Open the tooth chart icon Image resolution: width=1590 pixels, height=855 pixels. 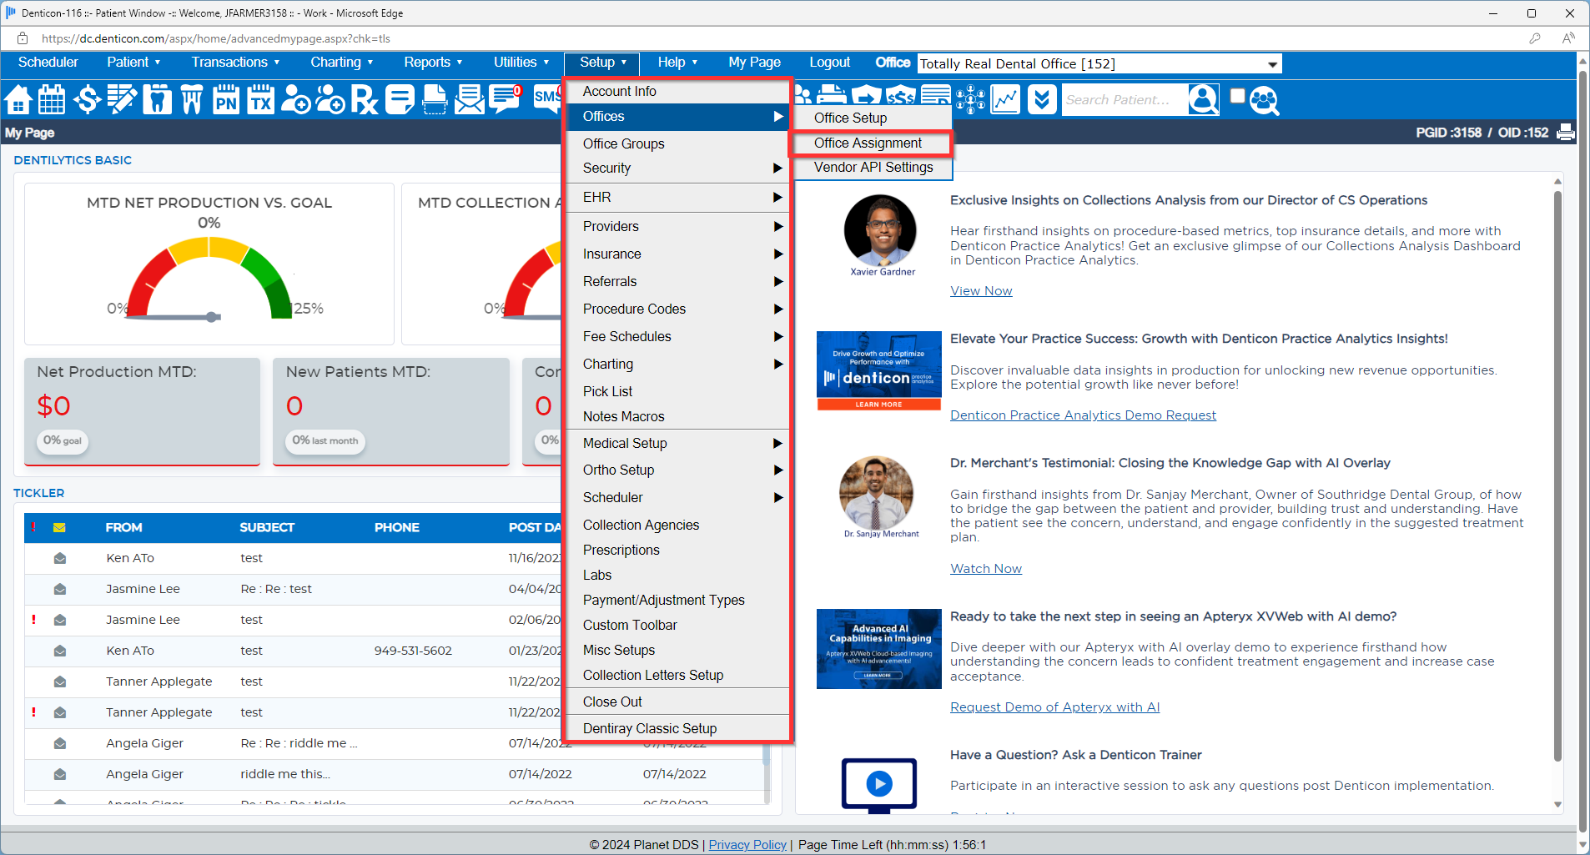pyautogui.click(x=157, y=100)
